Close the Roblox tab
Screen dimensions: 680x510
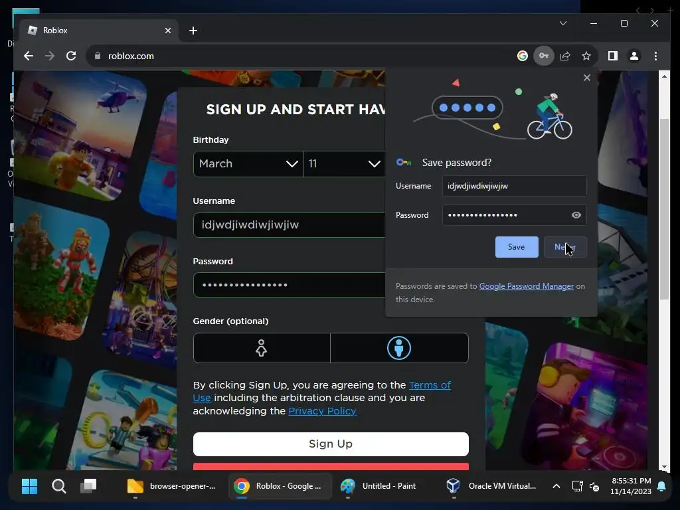(168, 31)
